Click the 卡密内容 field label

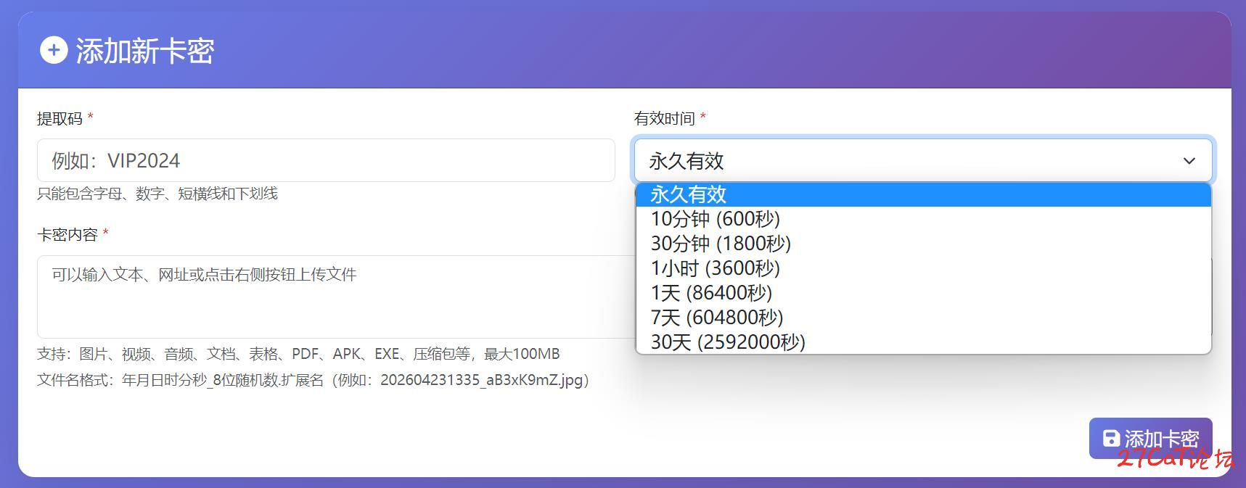(67, 234)
